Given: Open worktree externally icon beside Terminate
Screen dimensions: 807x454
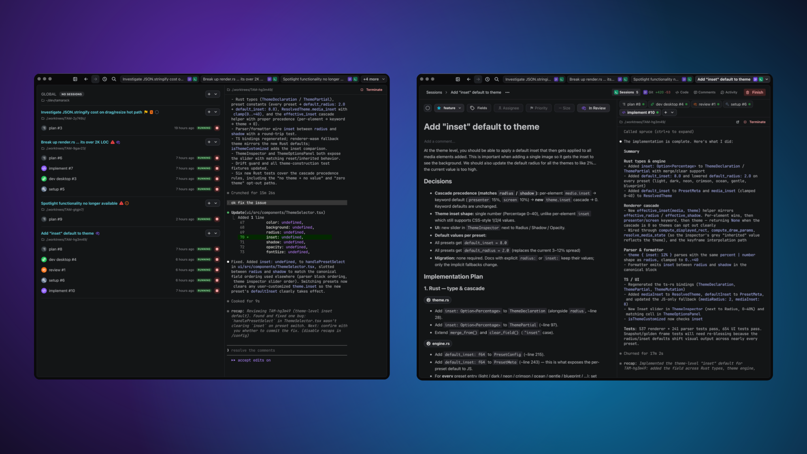Looking at the screenshot, I should [x=737, y=122].
